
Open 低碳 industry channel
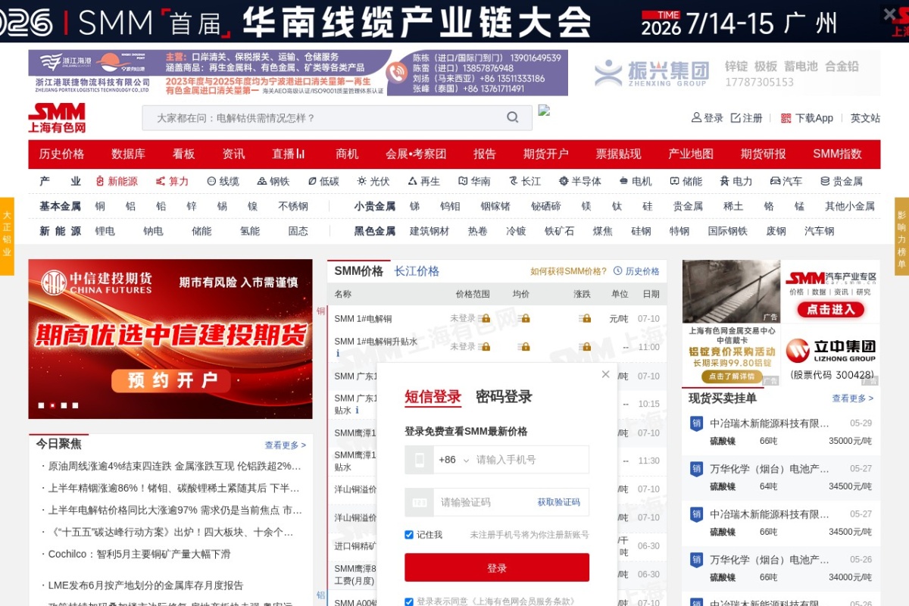tap(323, 181)
